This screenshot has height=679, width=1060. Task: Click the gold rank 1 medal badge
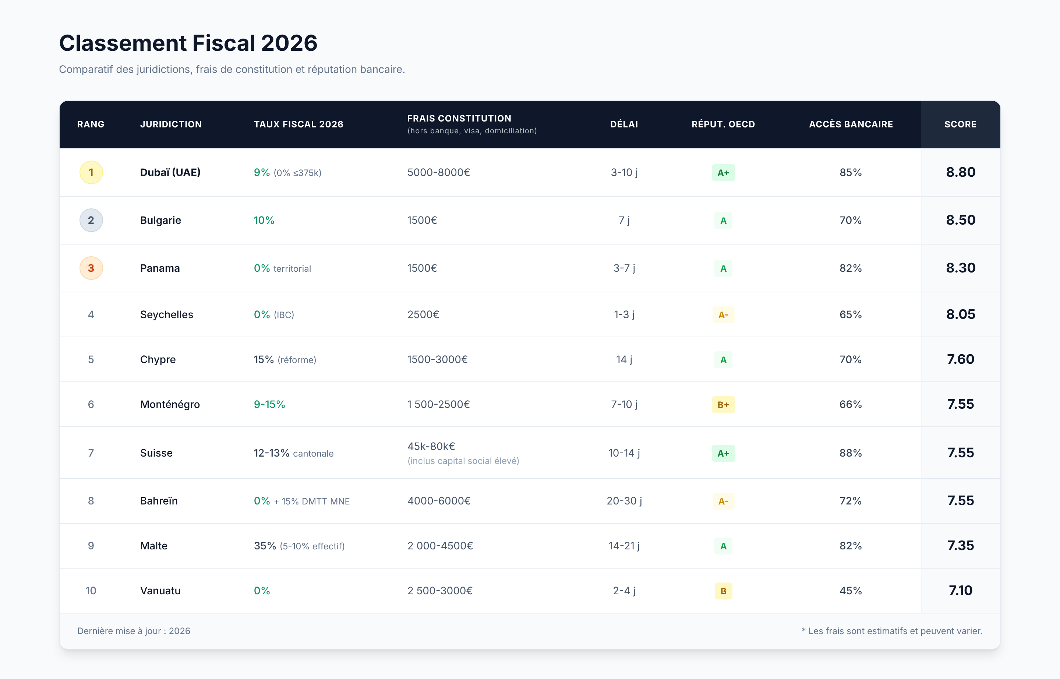click(91, 172)
